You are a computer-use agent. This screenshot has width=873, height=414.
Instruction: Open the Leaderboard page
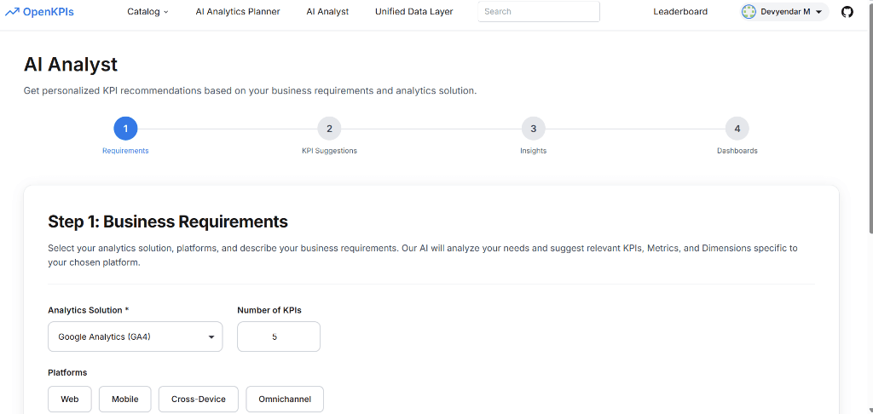tap(680, 11)
